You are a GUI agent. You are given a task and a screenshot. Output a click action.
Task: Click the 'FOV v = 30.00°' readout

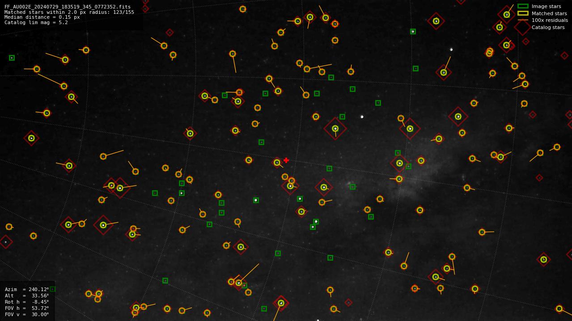tap(27, 314)
